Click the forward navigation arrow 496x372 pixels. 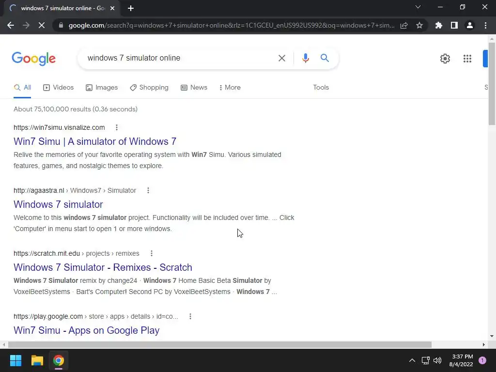click(26, 25)
